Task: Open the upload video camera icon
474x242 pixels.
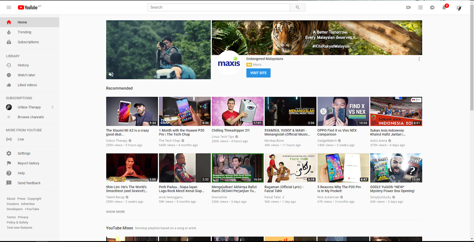Action: click(x=409, y=7)
